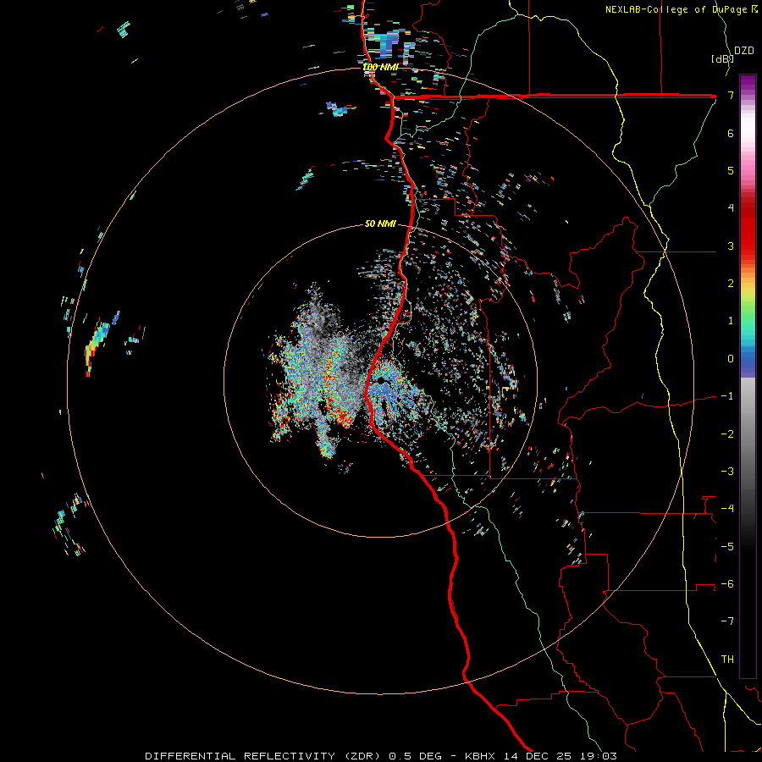
Task: Click the -4 value on color scale
Action: [727, 509]
